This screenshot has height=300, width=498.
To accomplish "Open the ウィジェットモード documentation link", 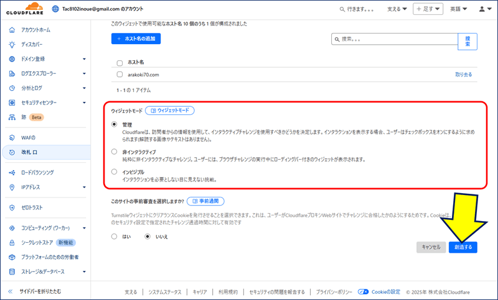I will coord(170,111).
